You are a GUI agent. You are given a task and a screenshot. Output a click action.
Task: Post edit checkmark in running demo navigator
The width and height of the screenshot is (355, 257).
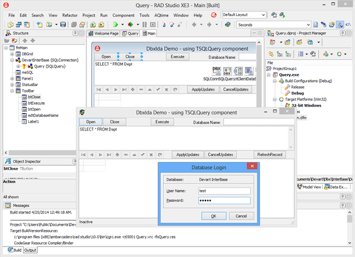pos(143,155)
